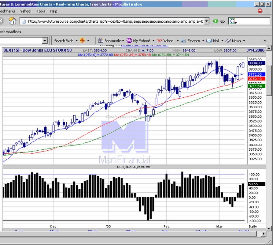This screenshot has width=273, height=245.
Task: Click the horizontal scrollbar right arrow
Action: pos(263,234)
